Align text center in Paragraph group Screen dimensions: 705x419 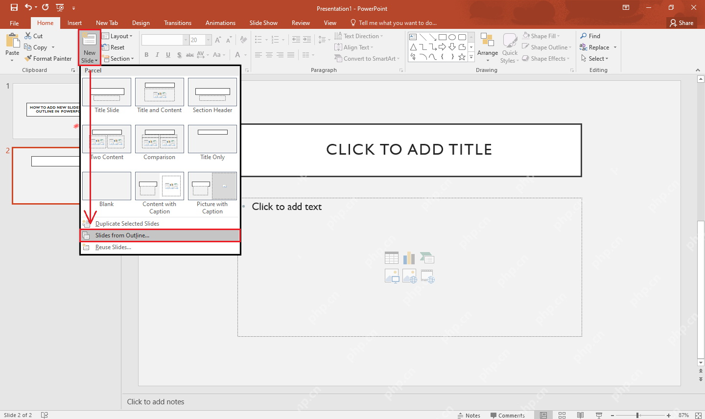(x=269, y=55)
